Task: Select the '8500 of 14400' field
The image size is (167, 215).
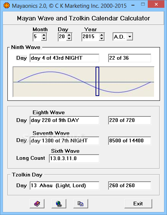Action: (130, 140)
